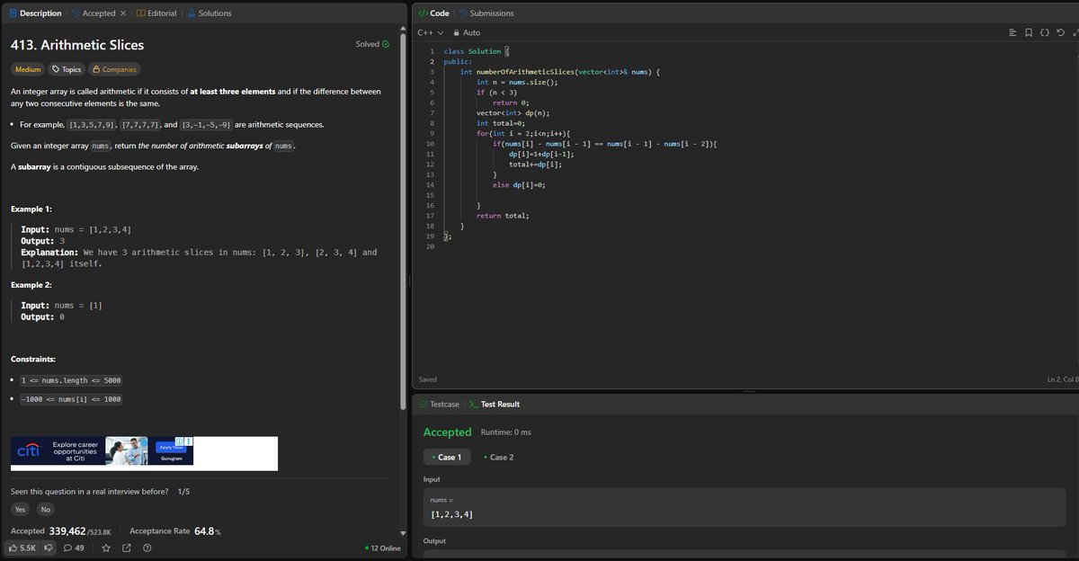Click the Companies lock icon
This screenshot has height=561, width=1079.
pos(96,69)
